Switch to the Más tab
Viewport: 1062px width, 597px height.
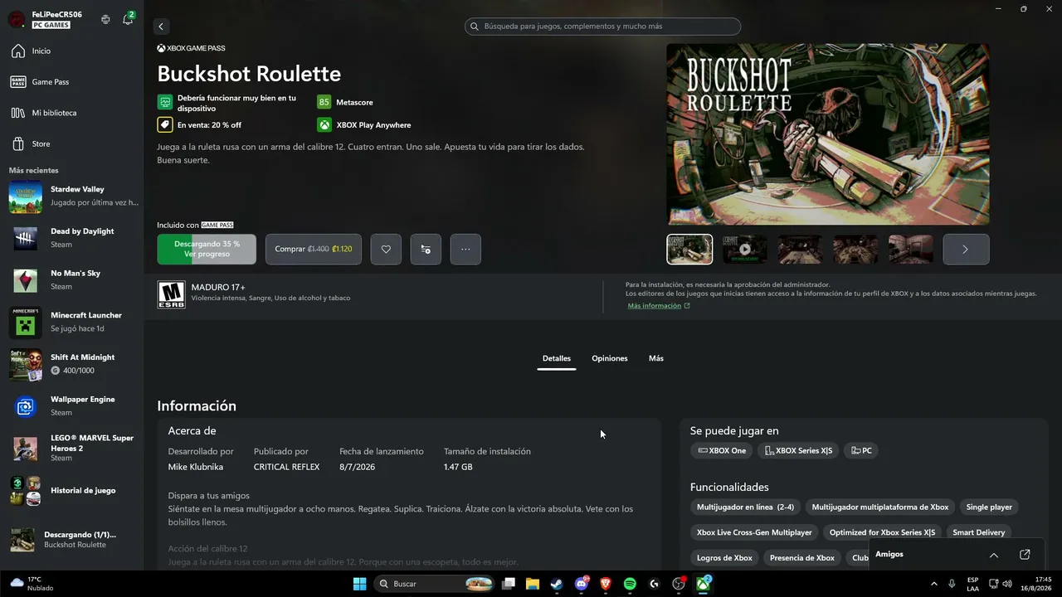(x=656, y=359)
